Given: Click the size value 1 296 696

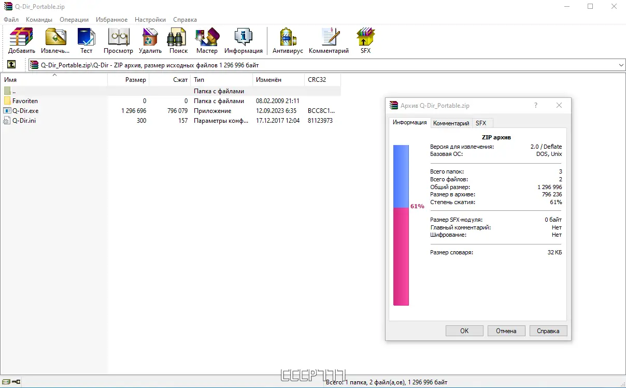Looking at the screenshot, I should [134, 111].
